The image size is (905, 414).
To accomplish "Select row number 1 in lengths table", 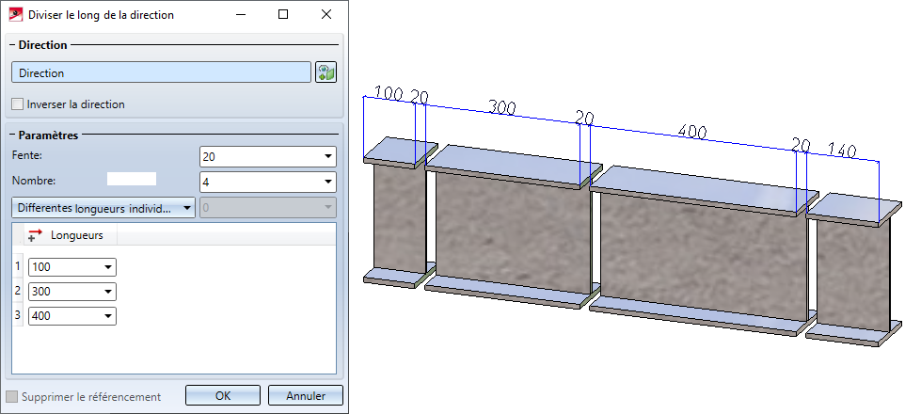I will pyautogui.click(x=18, y=267).
